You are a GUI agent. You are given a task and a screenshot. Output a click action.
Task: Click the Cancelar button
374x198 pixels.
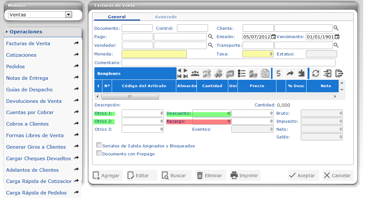(337, 176)
